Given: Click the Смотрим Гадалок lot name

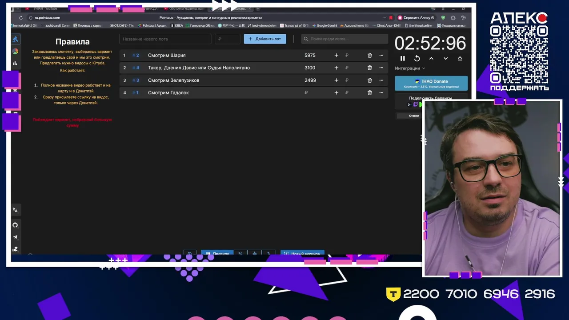Looking at the screenshot, I should 168,93.
